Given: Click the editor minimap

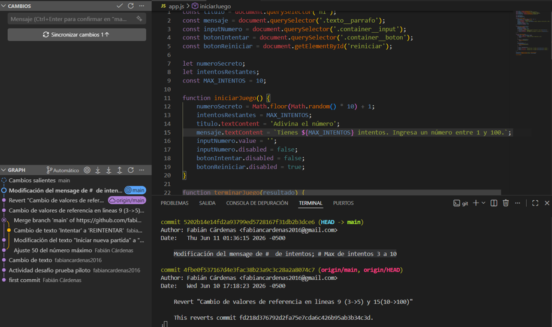Looking at the screenshot, I should coord(532,33).
